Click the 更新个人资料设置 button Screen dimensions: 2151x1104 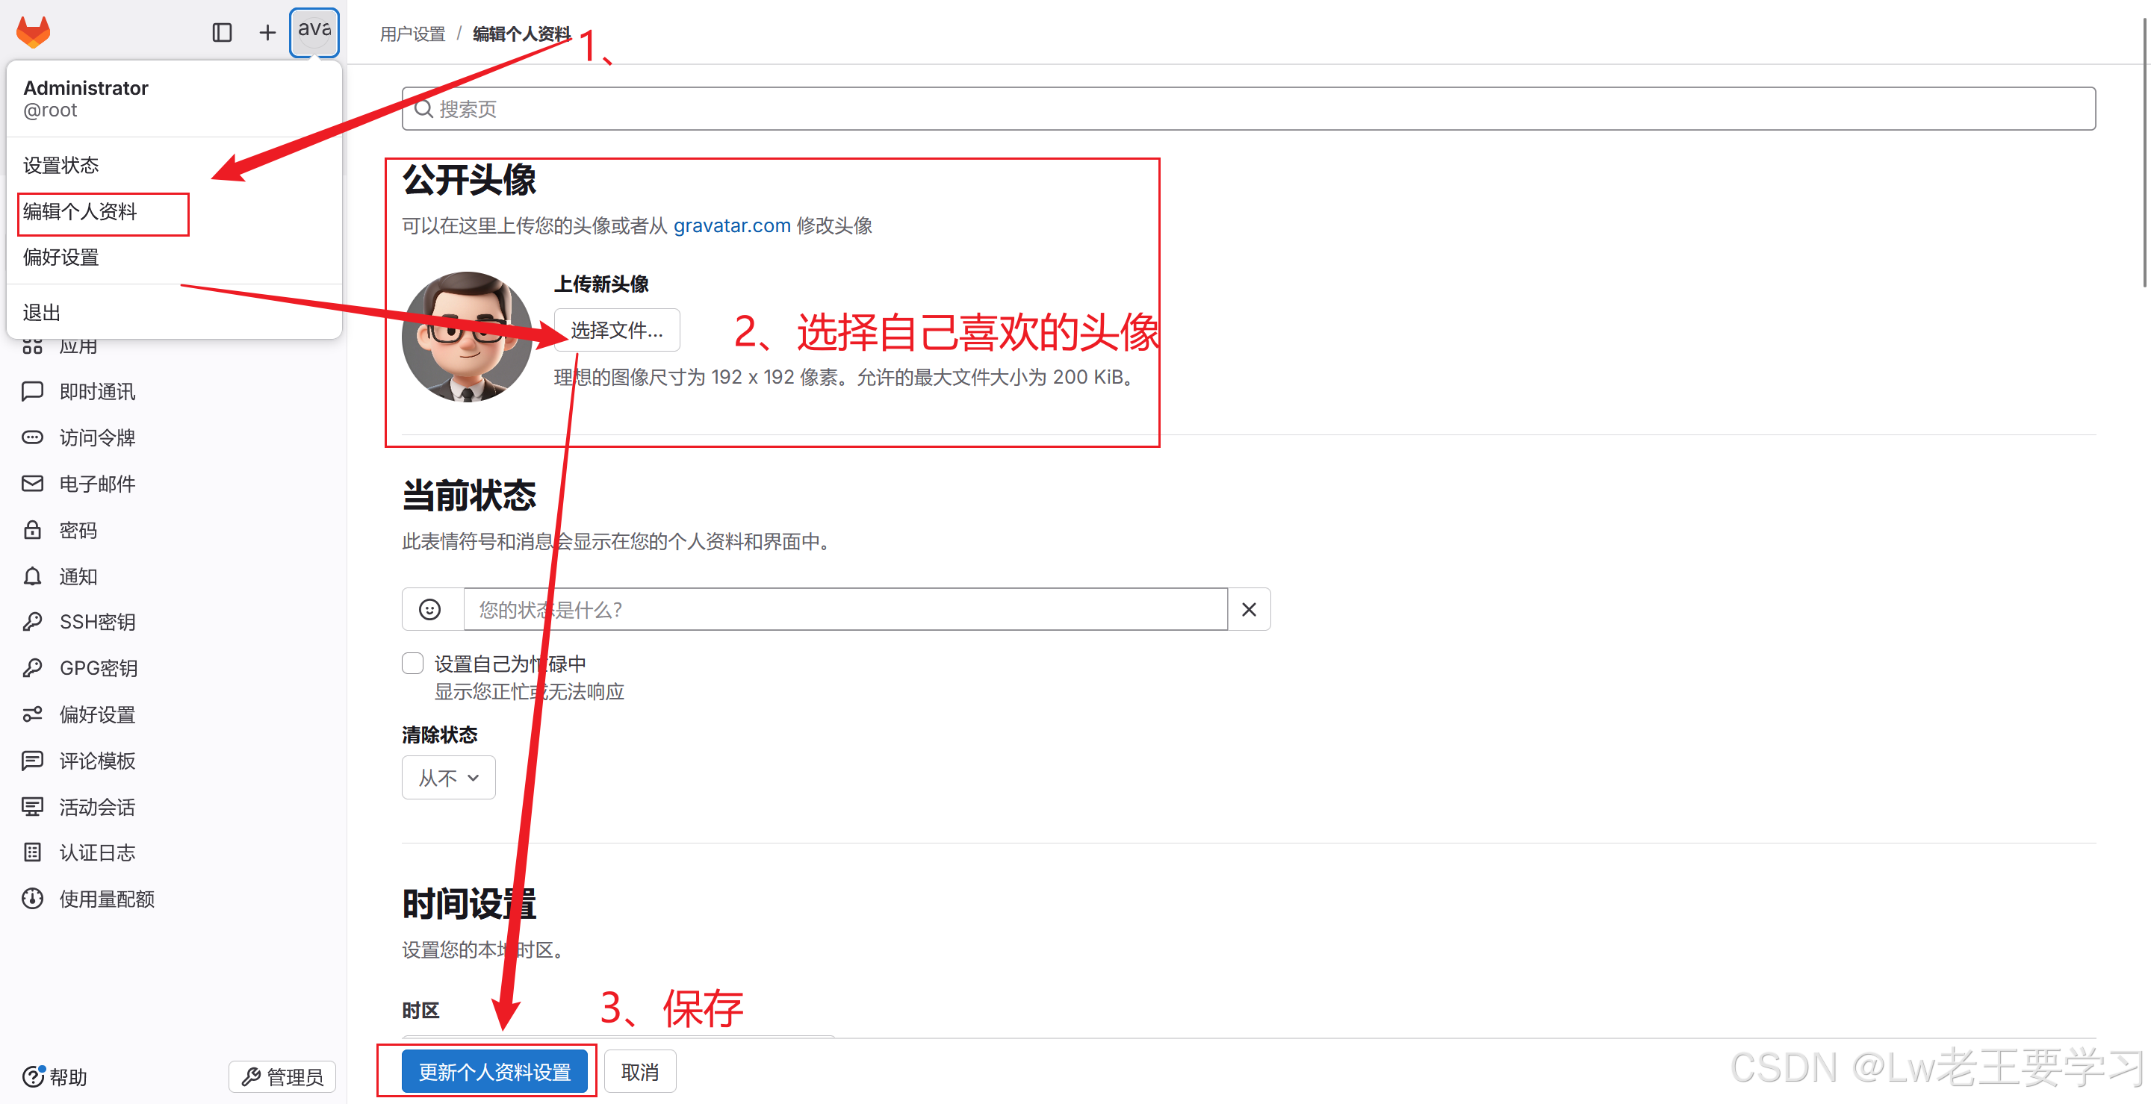[494, 1073]
